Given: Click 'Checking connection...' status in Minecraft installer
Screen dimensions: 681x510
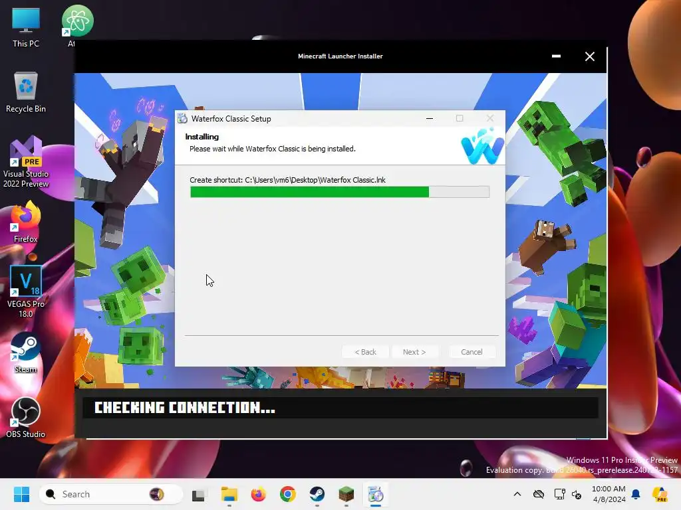Looking at the screenshot, I should (x=185, y=408).
